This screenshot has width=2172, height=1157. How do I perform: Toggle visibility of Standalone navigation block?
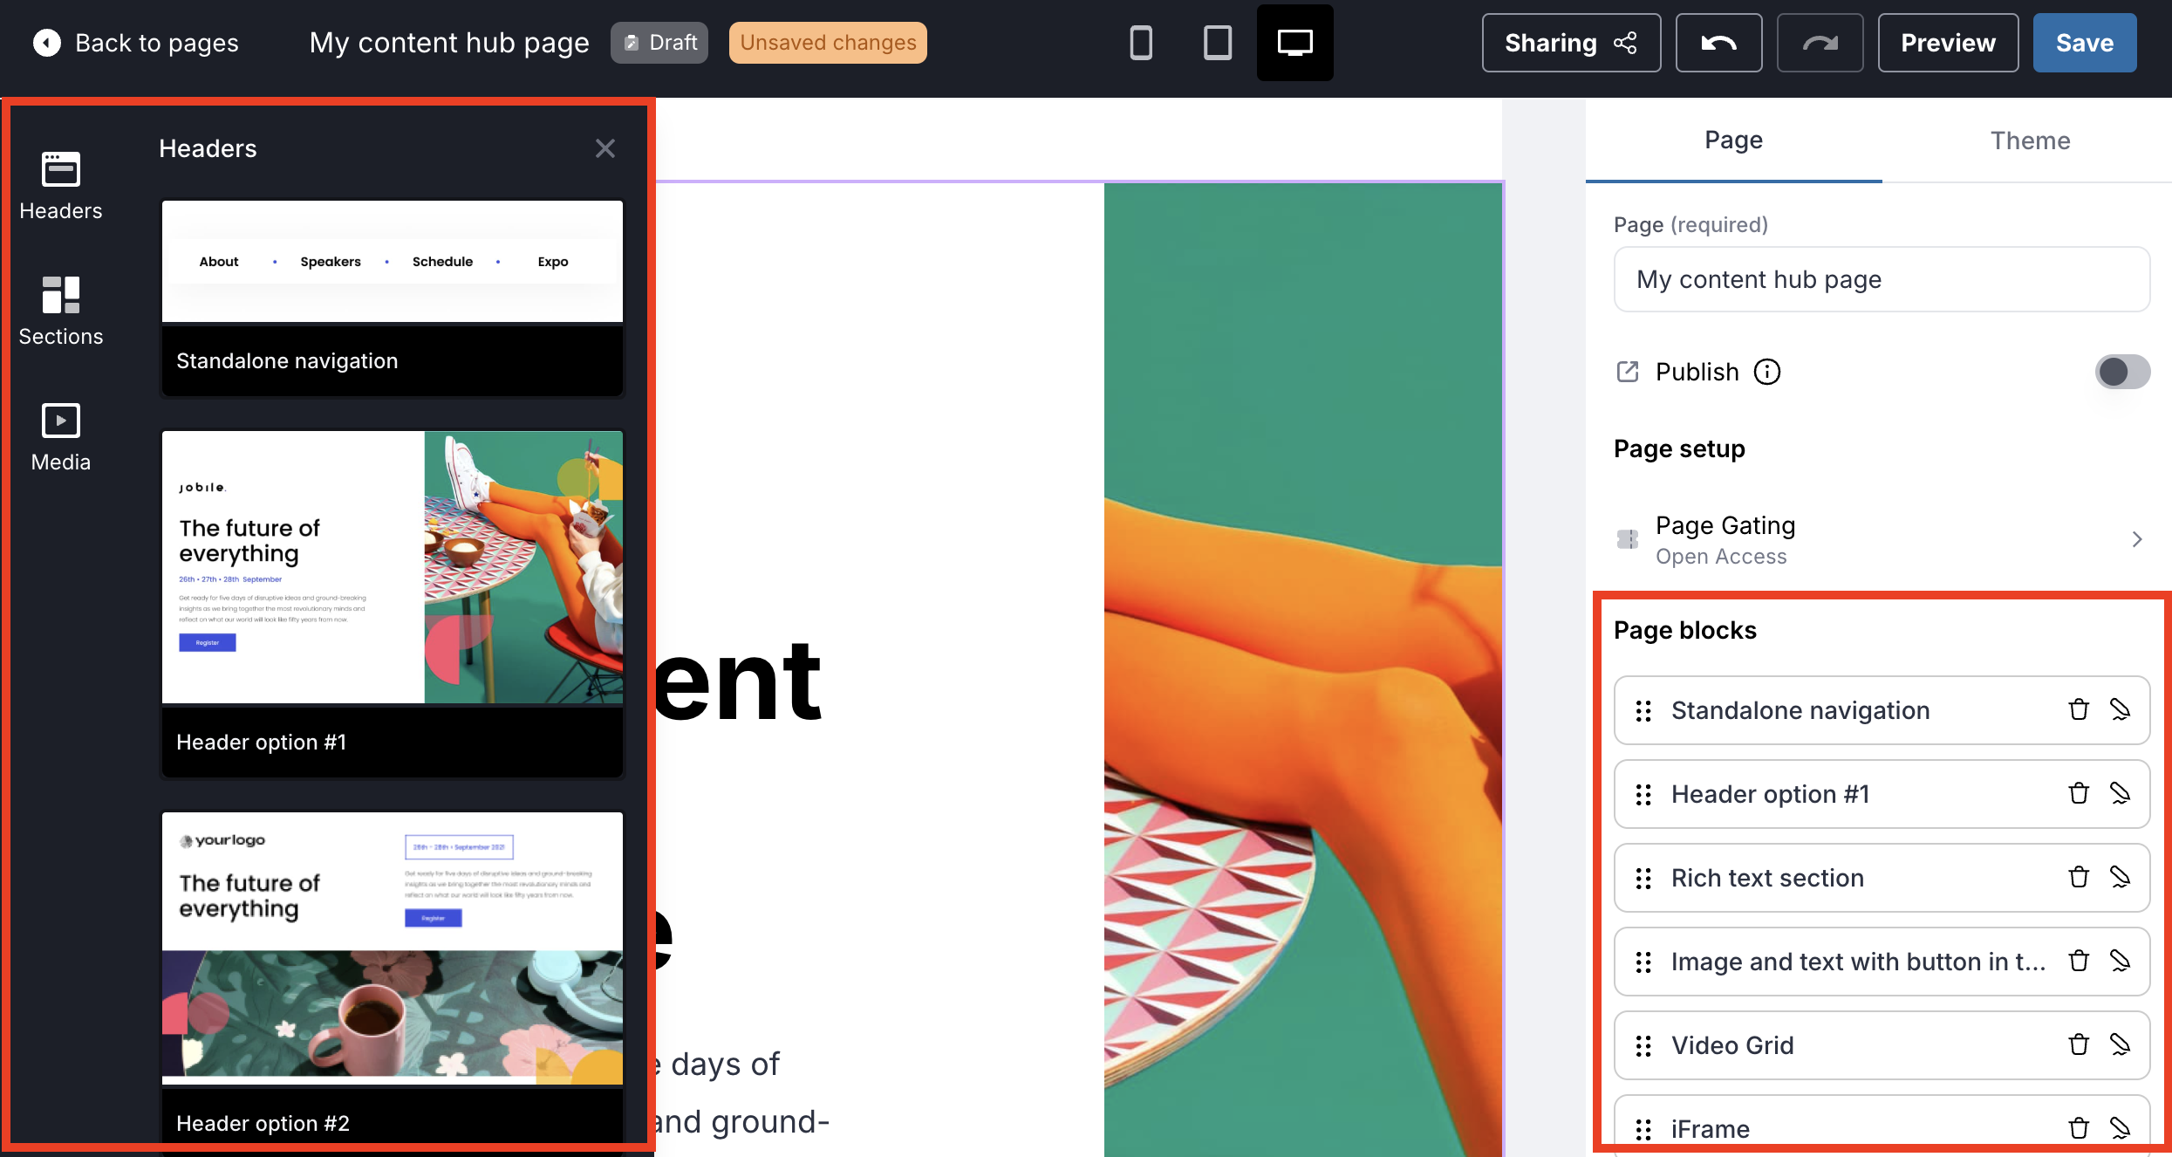click(x=2120, y=710)
